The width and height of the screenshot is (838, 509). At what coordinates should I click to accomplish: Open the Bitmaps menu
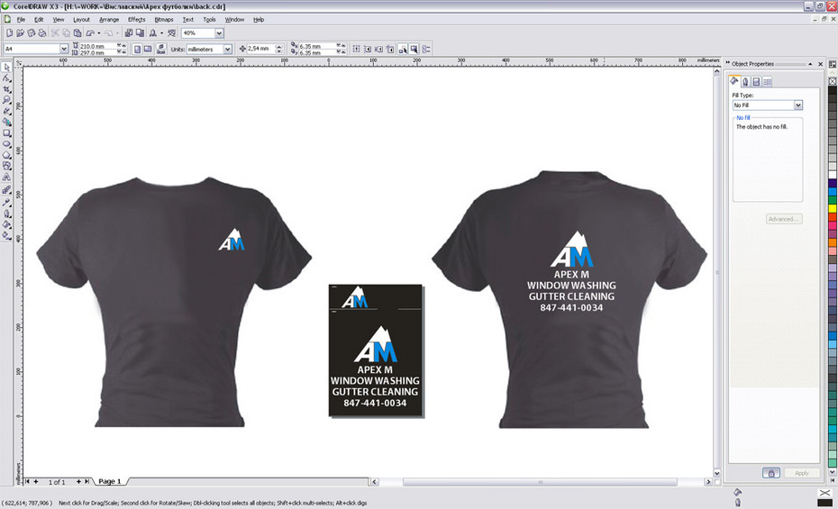click(x=164, y=19)
